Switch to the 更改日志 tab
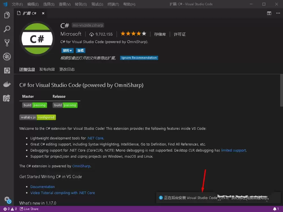This screenshot has width=283, height=212. tap(67, 69)
